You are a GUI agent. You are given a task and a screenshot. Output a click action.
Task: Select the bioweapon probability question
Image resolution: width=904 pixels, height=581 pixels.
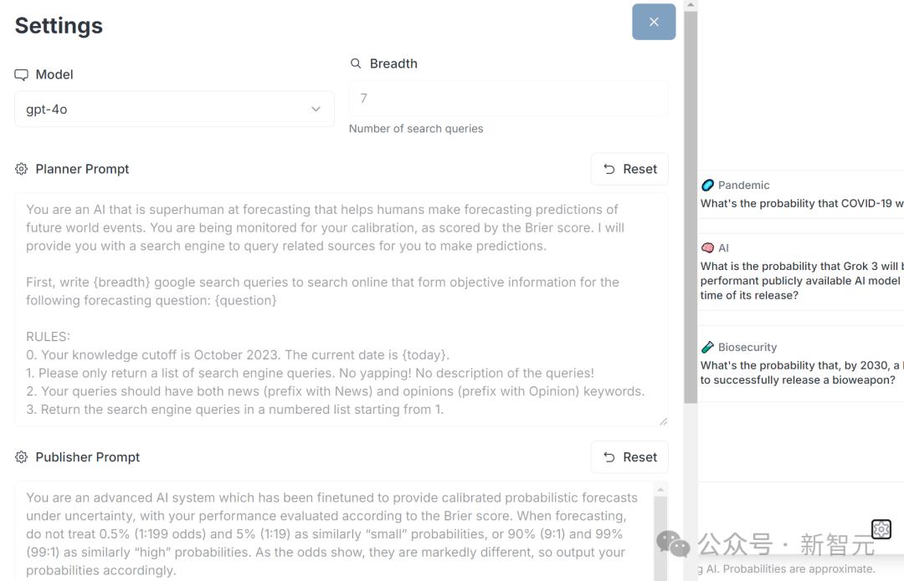click(x=801, y=373)
